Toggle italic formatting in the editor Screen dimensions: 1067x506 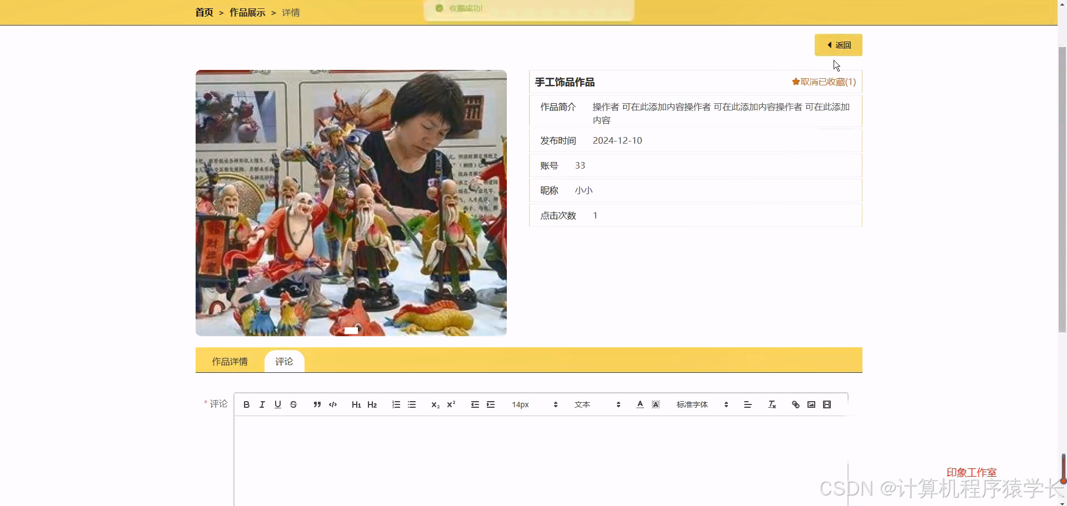(261, 404)
